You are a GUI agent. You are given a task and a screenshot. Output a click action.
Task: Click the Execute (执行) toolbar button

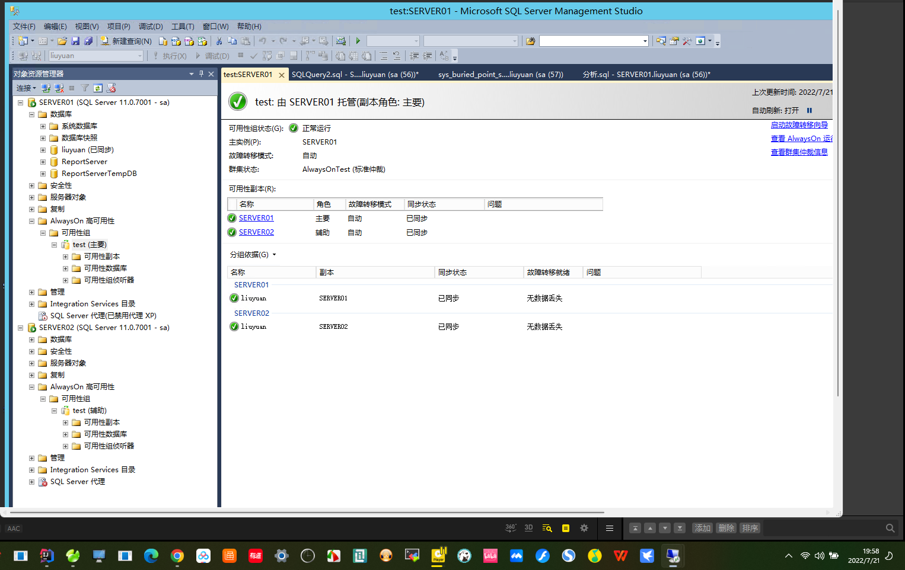click(170, 56)
